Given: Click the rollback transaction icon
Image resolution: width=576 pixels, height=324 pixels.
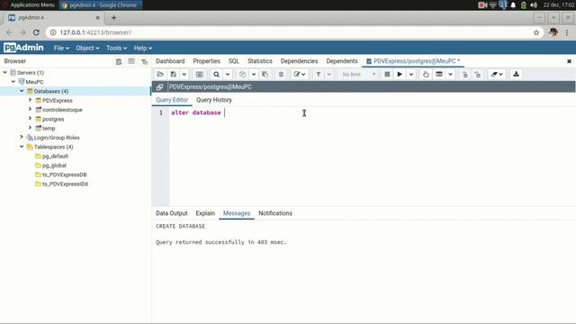Looking at the screenshot, I should (x=478, y=74).
